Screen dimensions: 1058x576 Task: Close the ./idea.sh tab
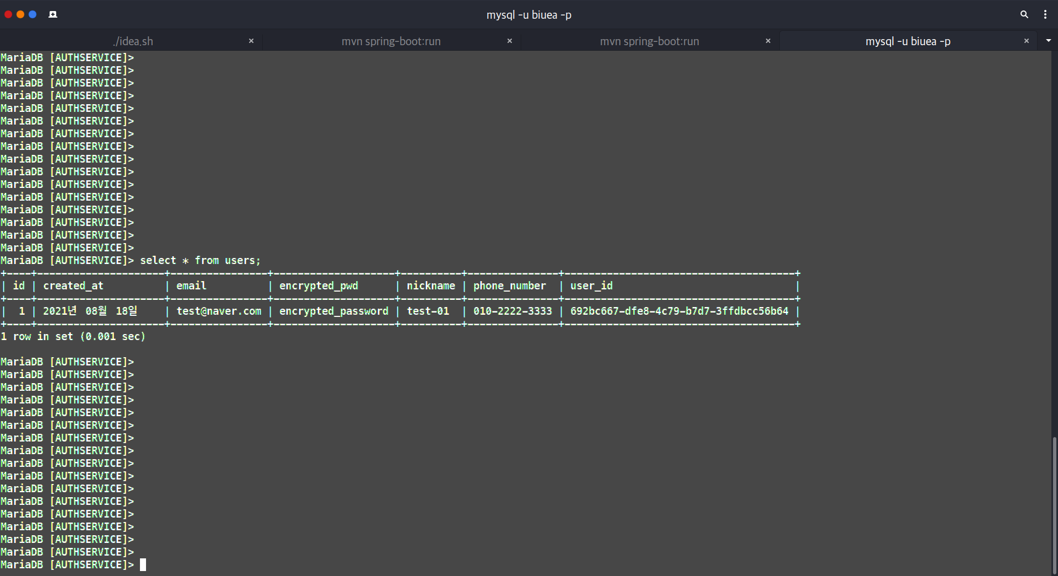251,41
